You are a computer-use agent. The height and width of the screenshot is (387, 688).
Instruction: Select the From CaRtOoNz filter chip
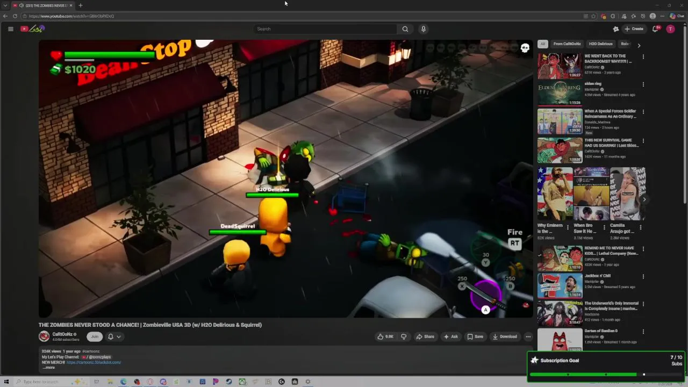(567, 44)
